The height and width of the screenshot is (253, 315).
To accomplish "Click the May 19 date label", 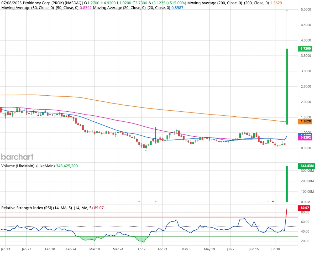I will (x=210, y=249).
